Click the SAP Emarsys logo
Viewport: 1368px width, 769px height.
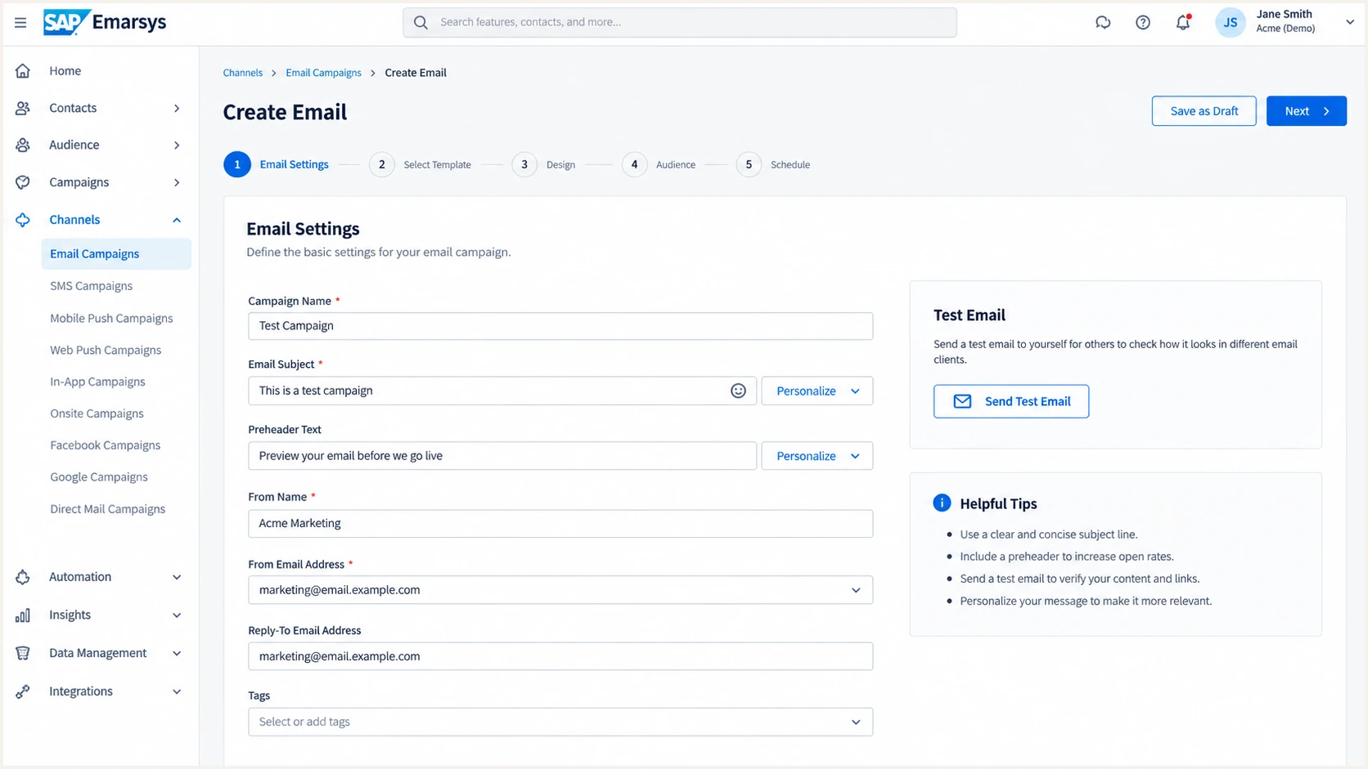[105, 22]
